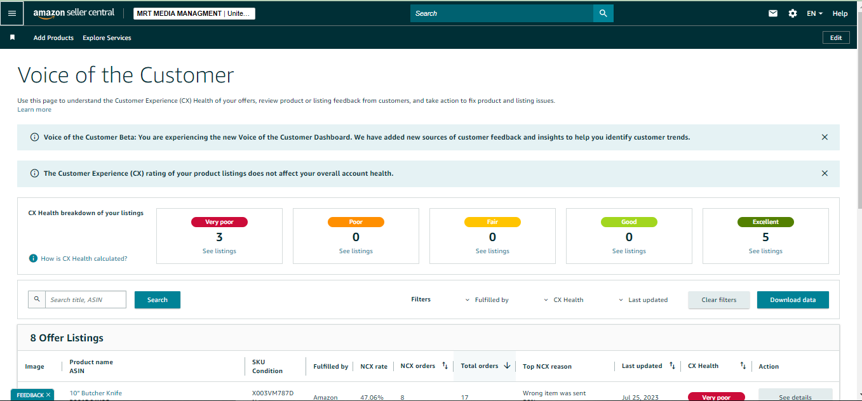This screenshot has height=401, width=862.
Task: See listings under Poor
Action: click(x=356, y=251)
